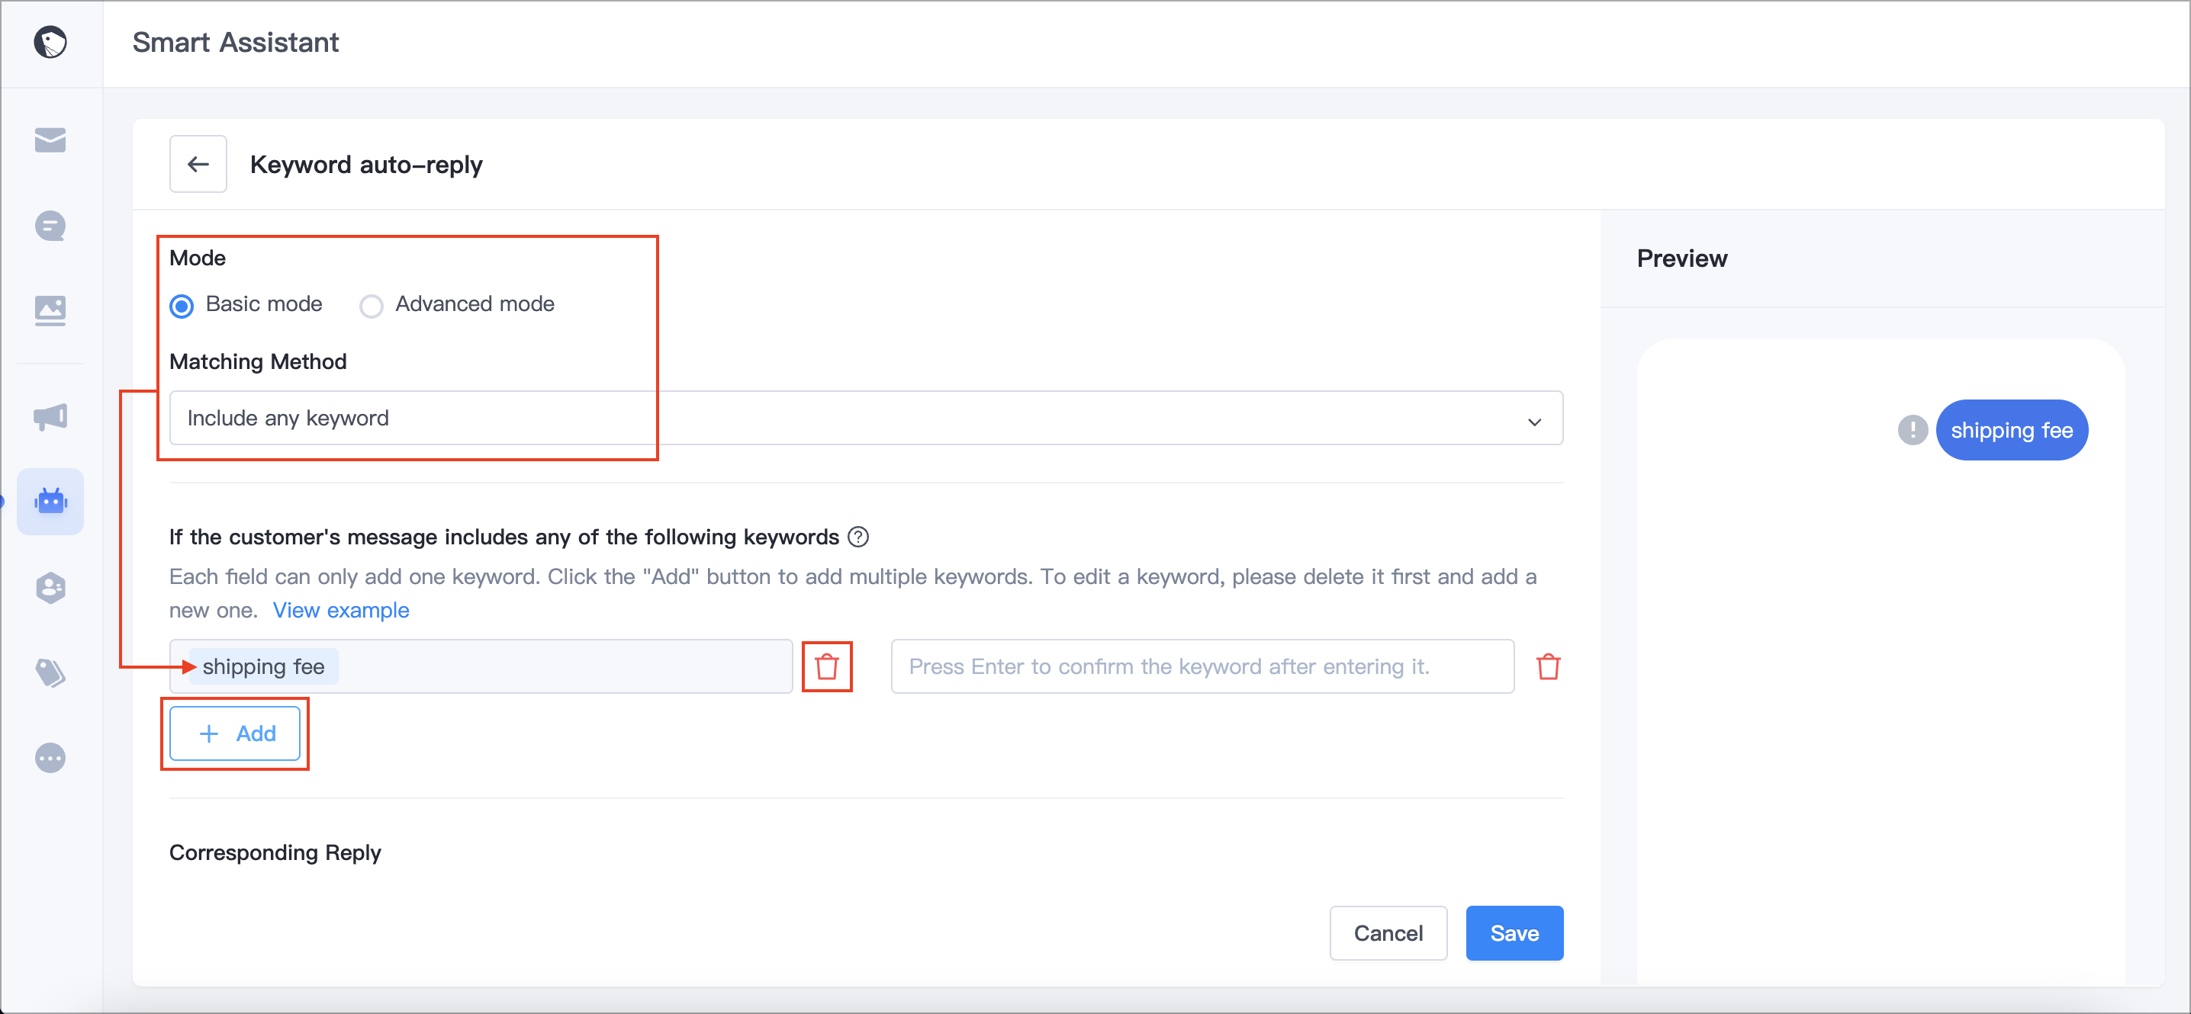Go back using the arrow button

pos(198,164)
